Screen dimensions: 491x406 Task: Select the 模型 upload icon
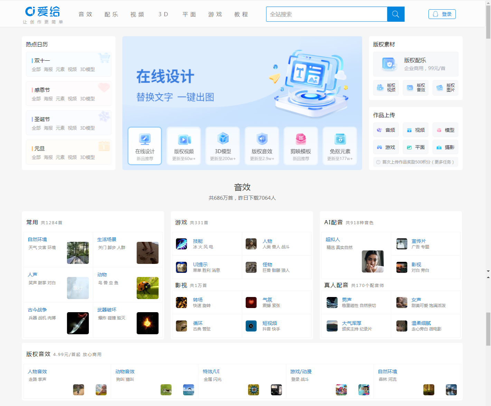(440, 130)
